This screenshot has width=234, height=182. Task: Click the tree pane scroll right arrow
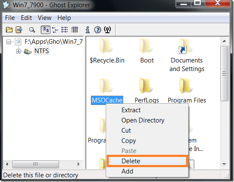79,165
